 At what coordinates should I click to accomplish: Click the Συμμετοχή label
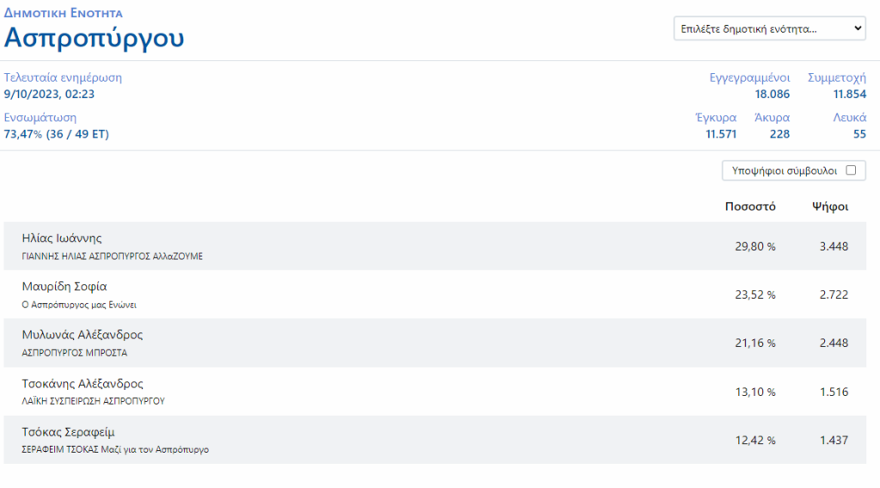coord(837,77)
